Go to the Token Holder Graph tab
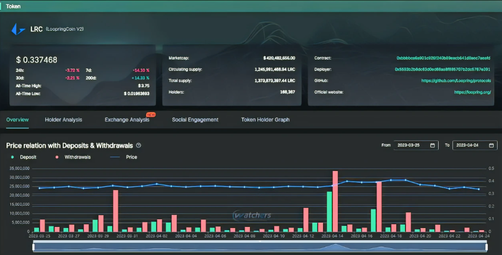Screen dimensions: 502x255 click(265, 119)
